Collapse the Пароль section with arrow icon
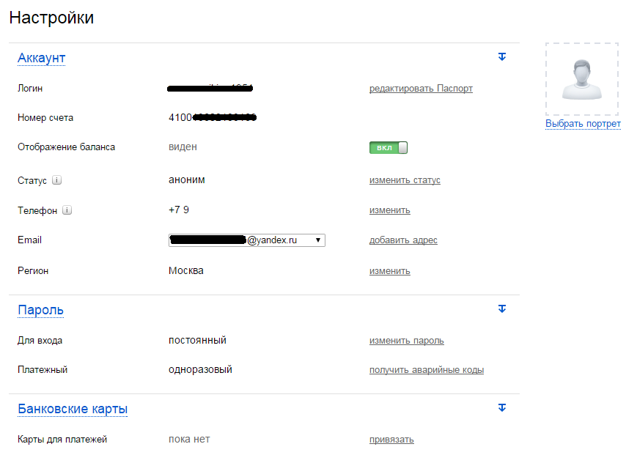 (x=502, y=309)
